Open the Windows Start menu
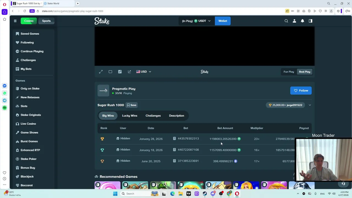The height and width of the screenshot is (198, 352). tap(115, 194)
